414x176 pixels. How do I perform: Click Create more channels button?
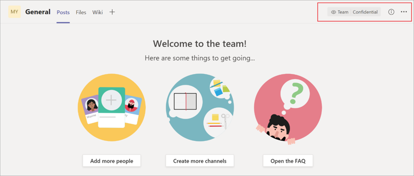tap(200, 161)
